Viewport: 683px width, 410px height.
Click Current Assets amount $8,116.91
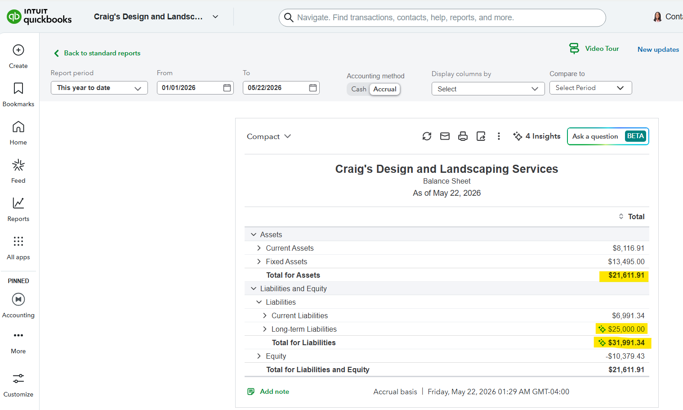[628, 248]
